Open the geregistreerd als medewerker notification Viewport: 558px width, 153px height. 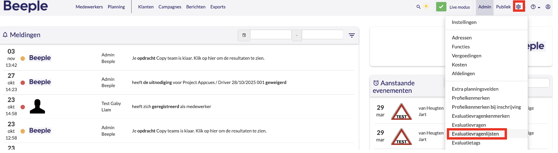172,106
